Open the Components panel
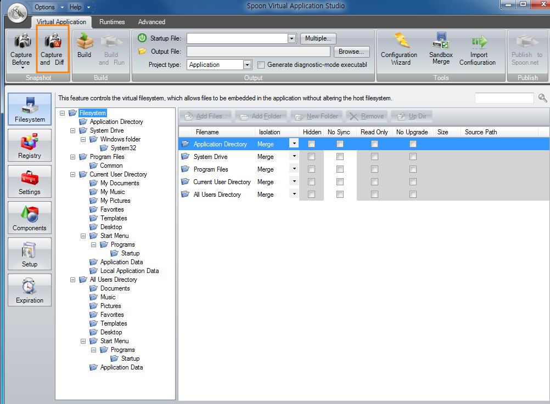 point(30,218)
